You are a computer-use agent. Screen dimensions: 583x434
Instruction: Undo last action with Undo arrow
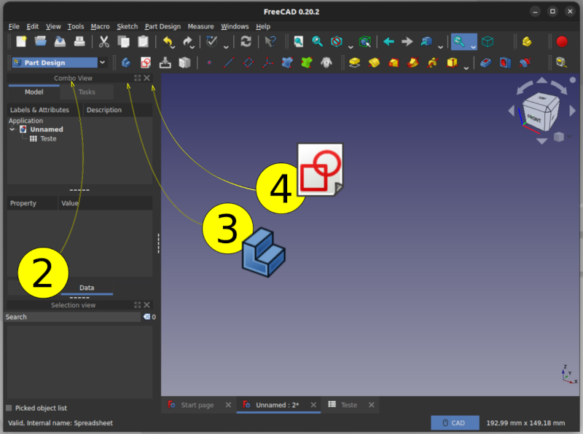(x=168, y=42)
